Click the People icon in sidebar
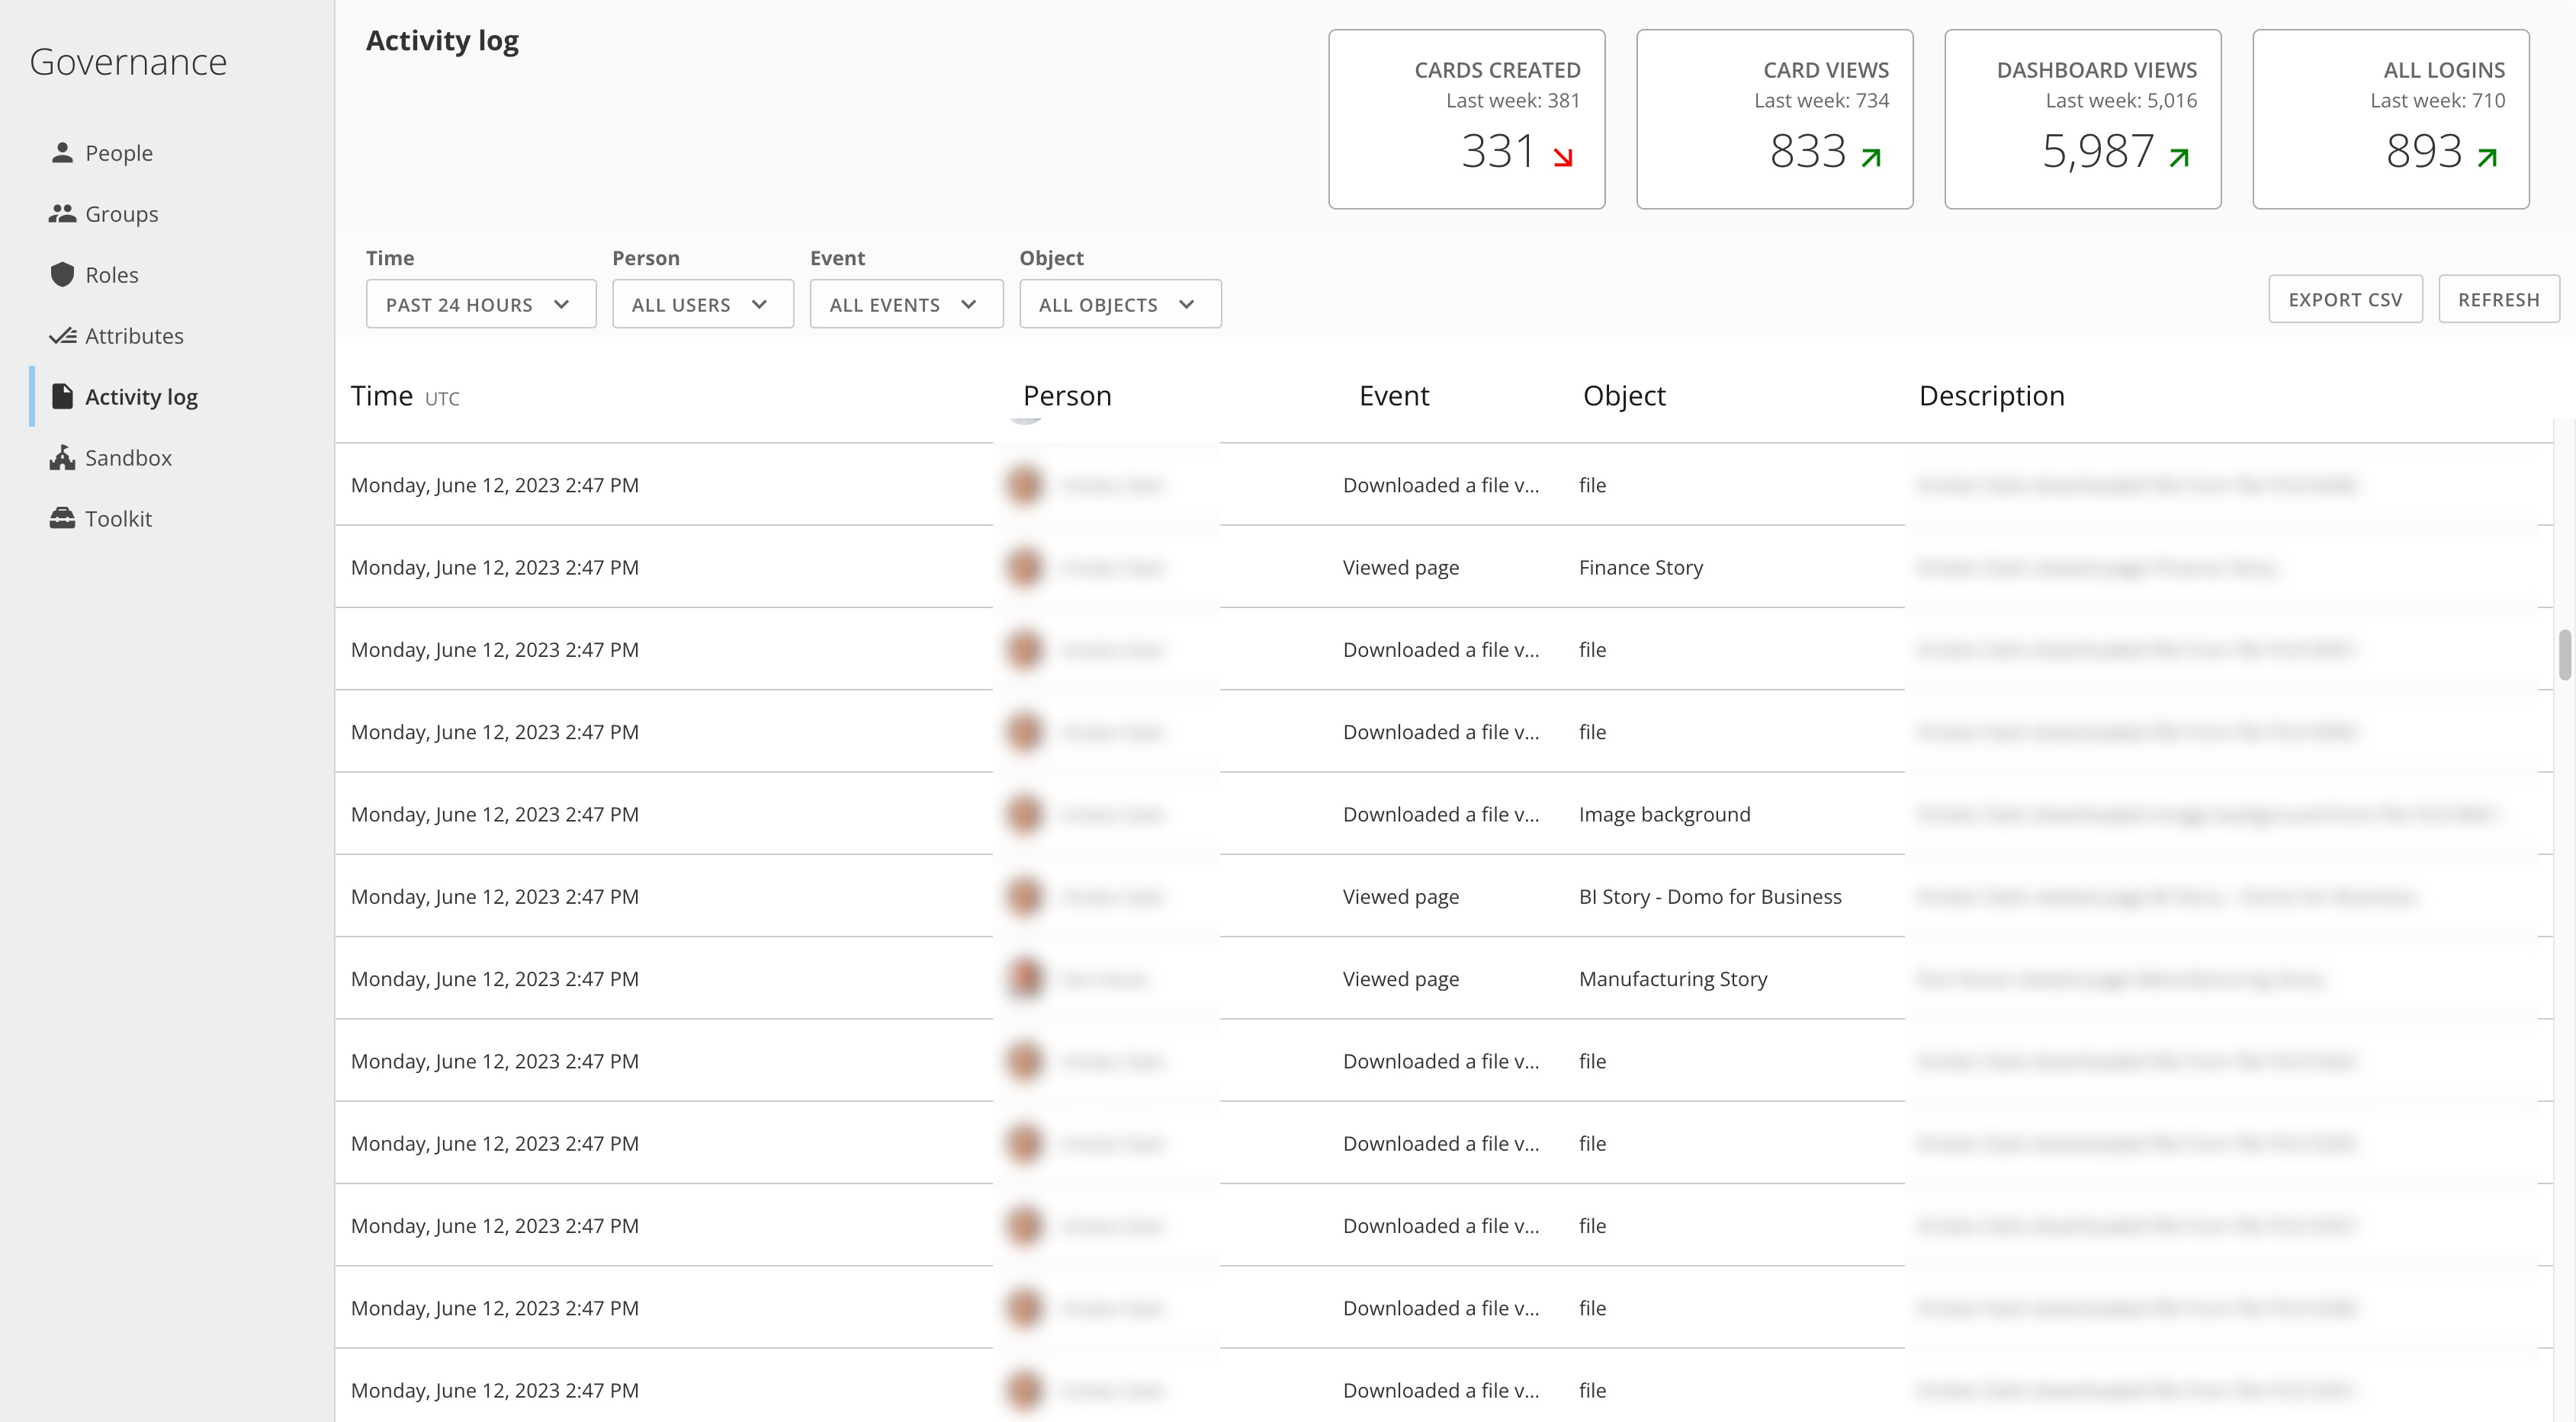This screenshot has width=2576, height=1422. pyautogui.click(x=61, y=152)
